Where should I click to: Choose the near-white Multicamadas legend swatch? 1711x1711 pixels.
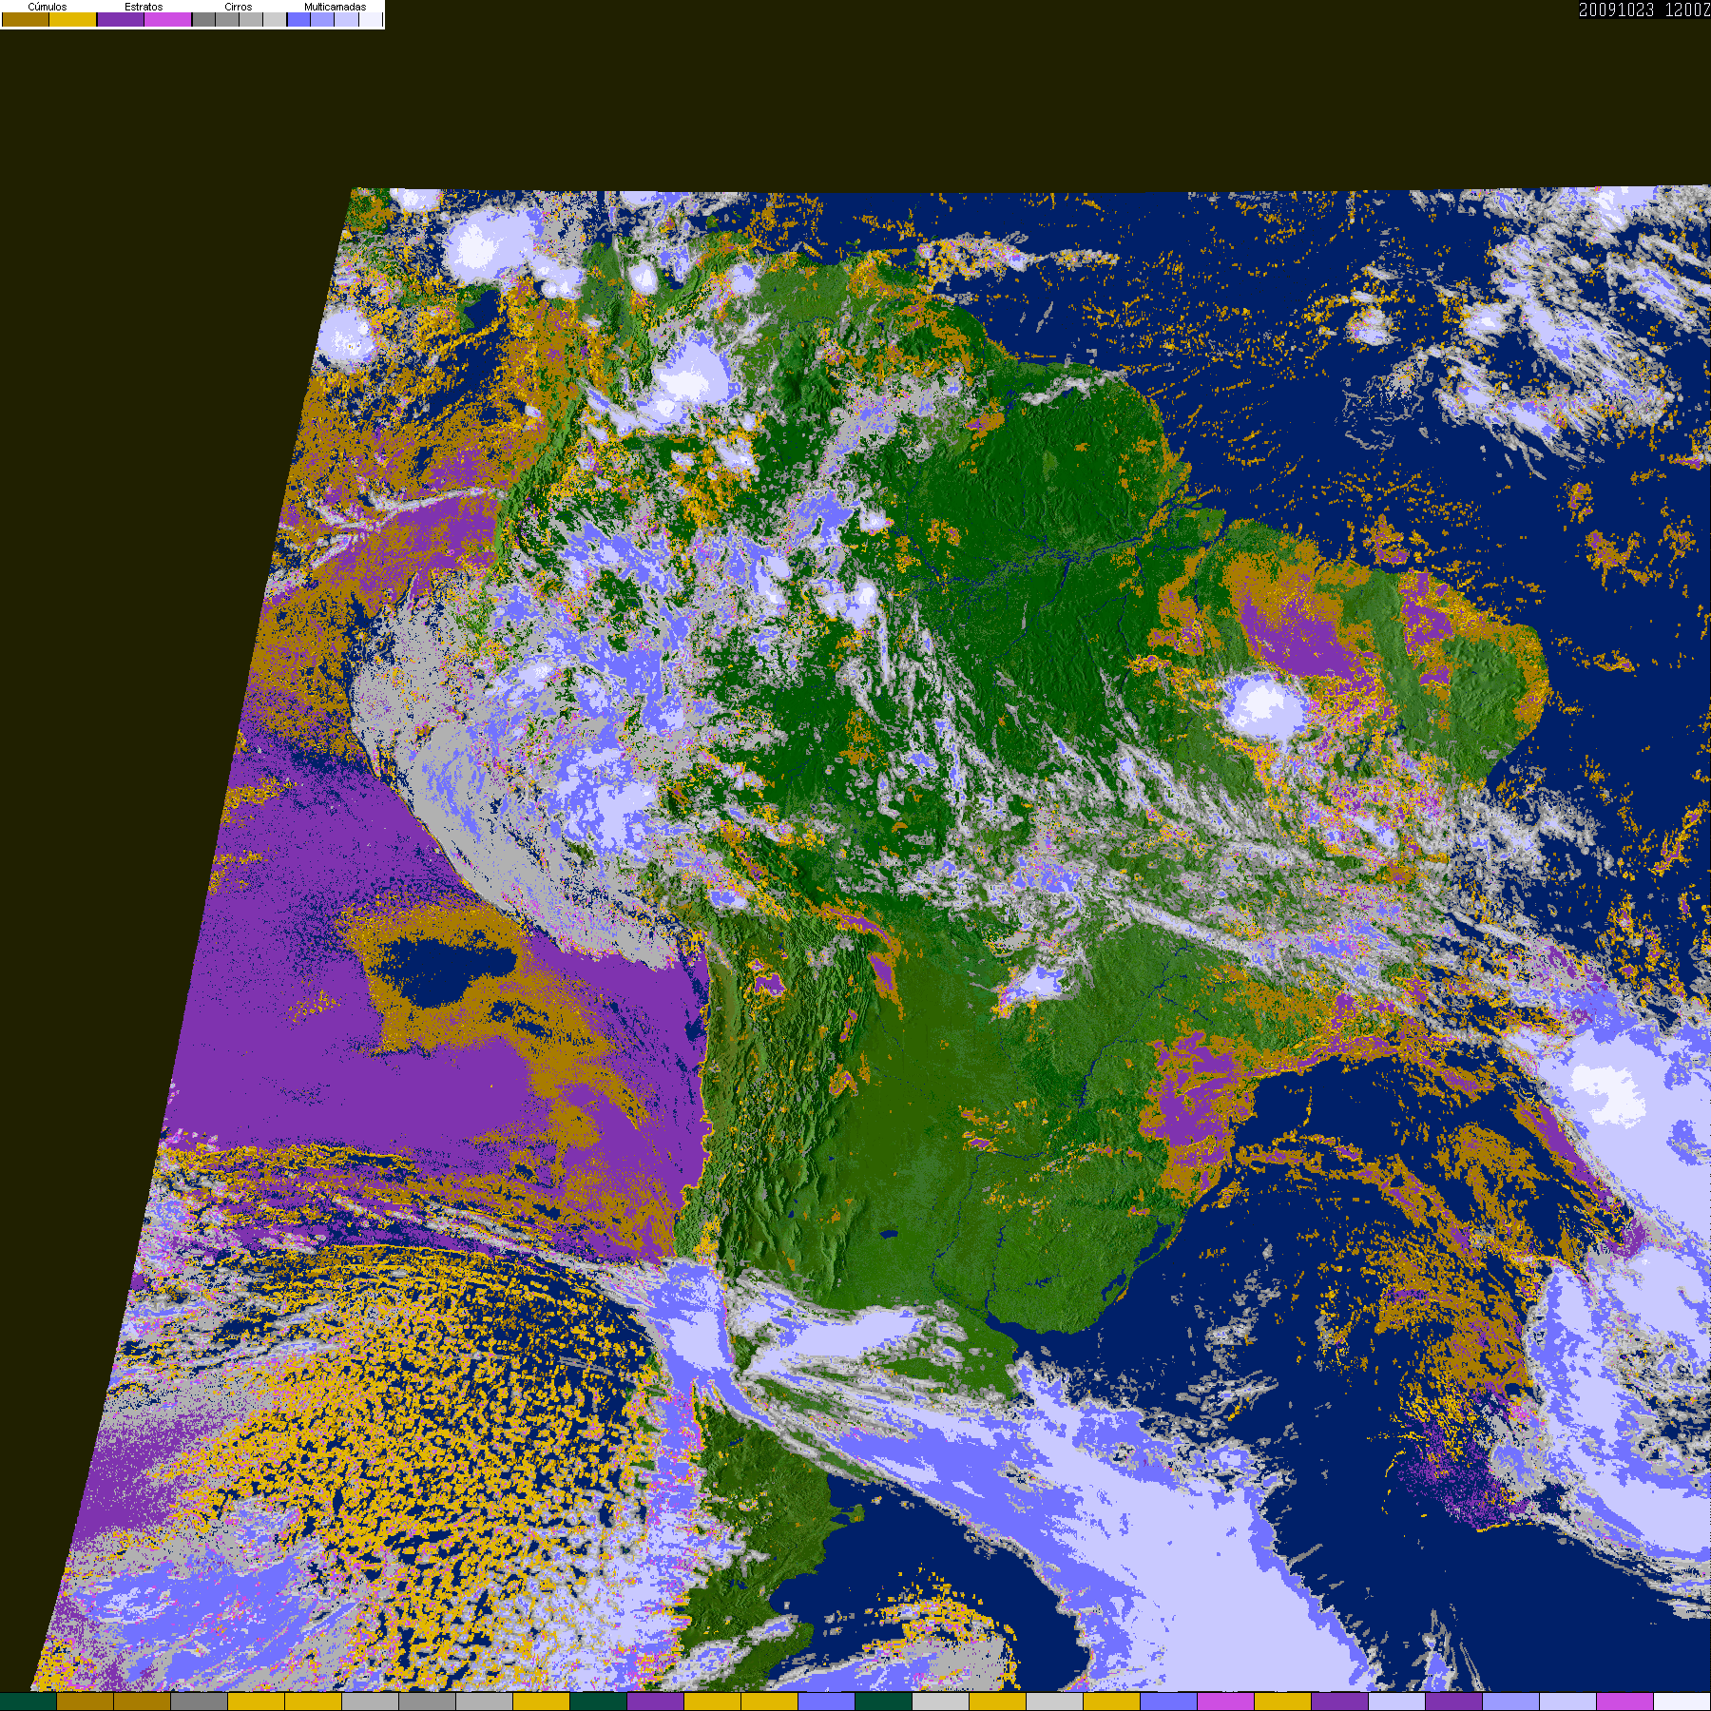click(371, 19)
